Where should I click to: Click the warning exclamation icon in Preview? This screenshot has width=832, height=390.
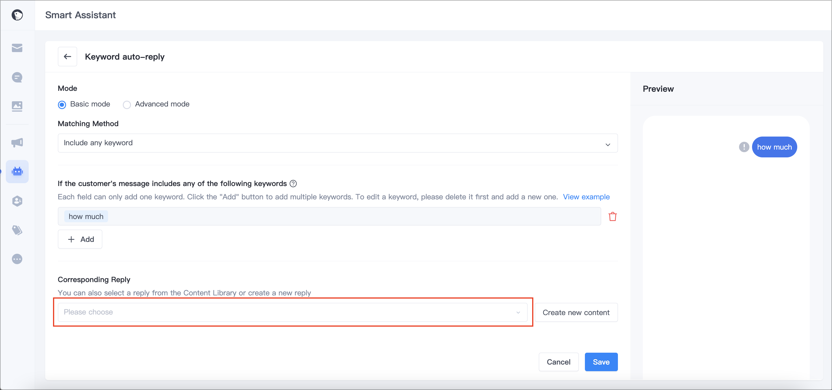click(x=744, y=147)
